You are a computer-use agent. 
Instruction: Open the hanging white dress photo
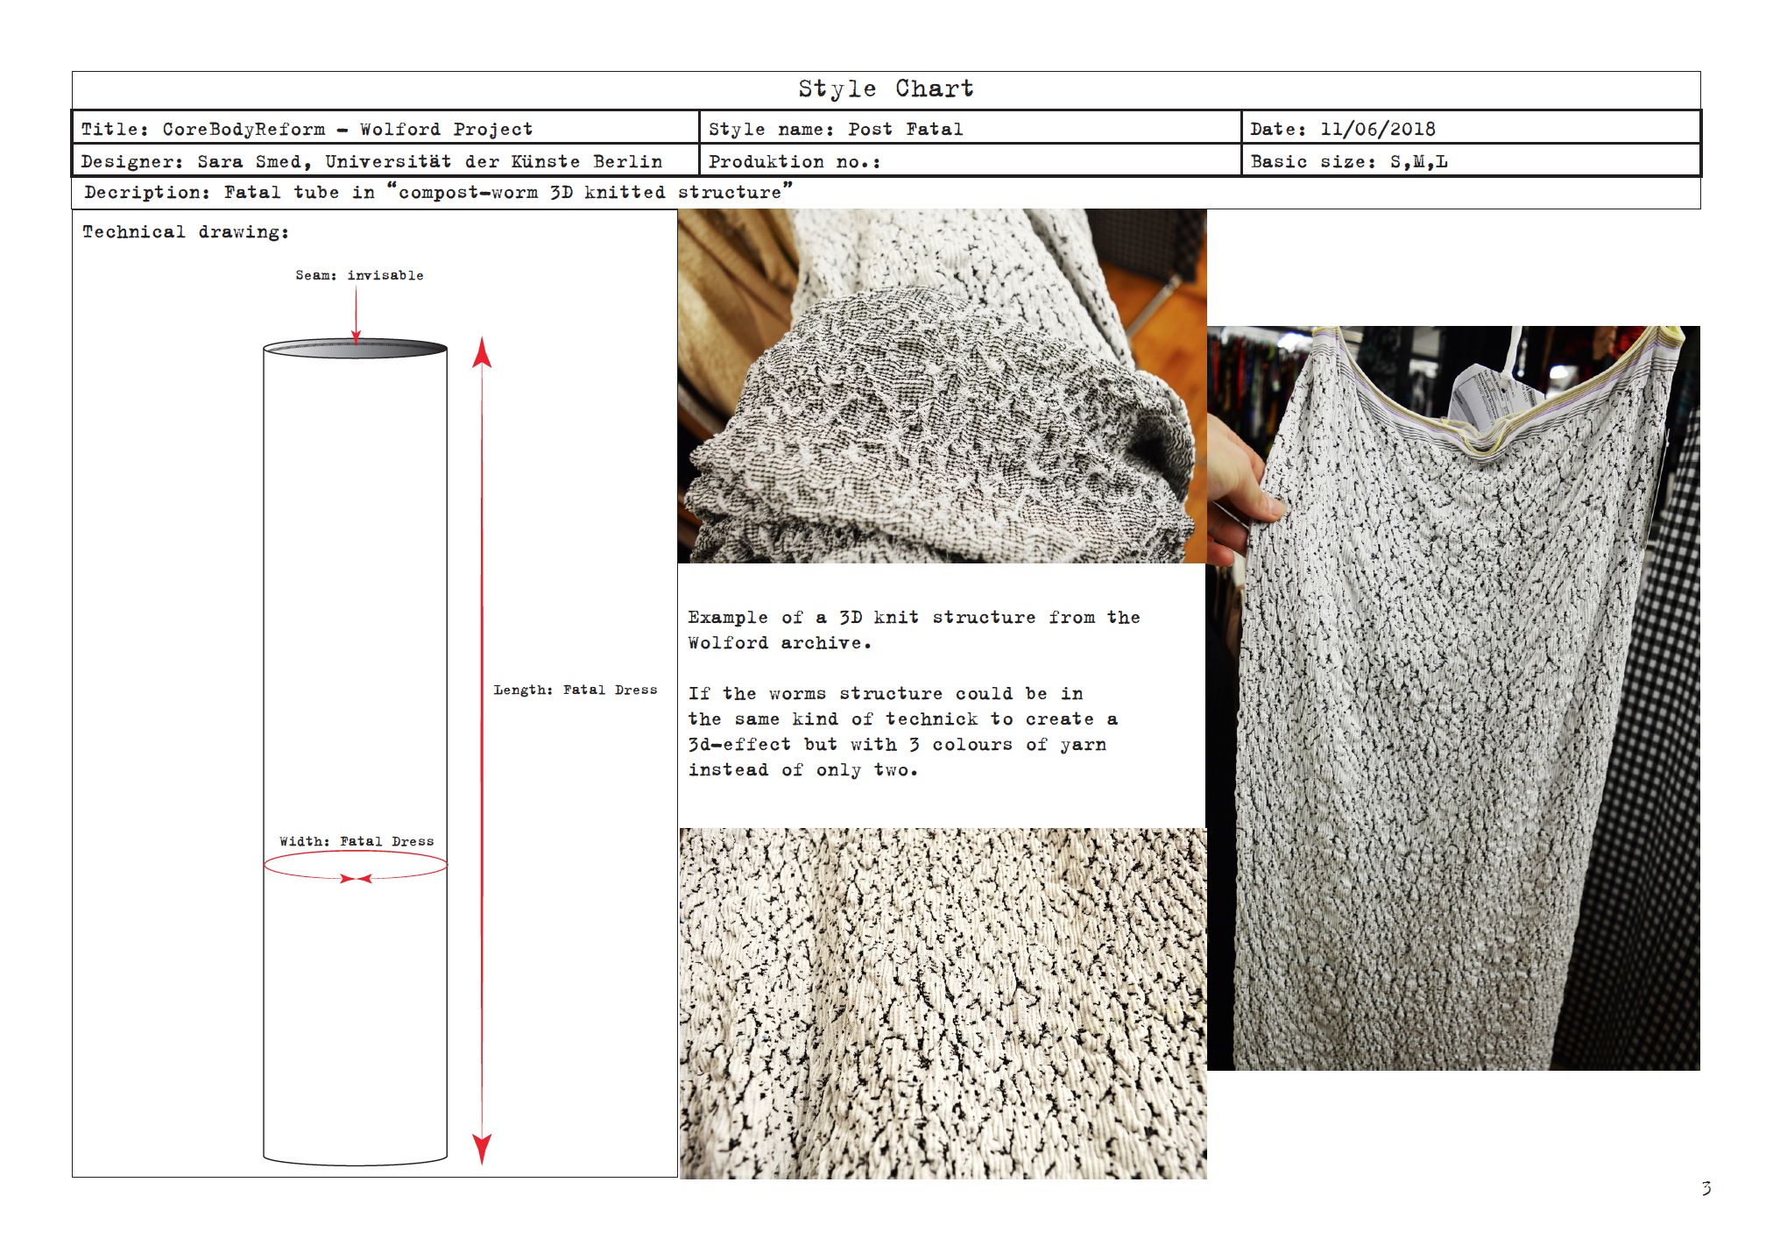tap(1453, 698)
